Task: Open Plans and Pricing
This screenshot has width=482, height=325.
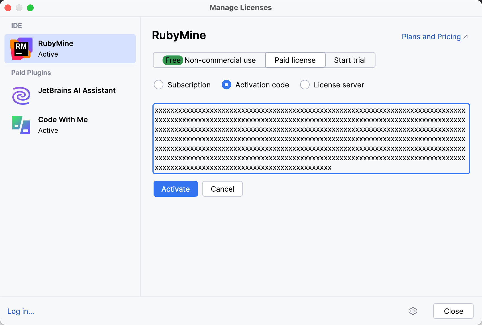Action: point(431,36)
